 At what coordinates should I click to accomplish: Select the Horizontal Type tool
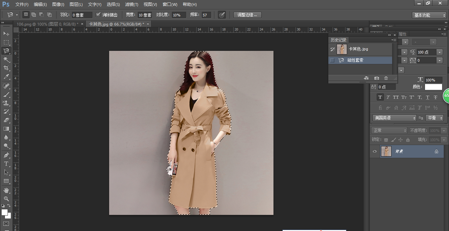click(6, 164)
